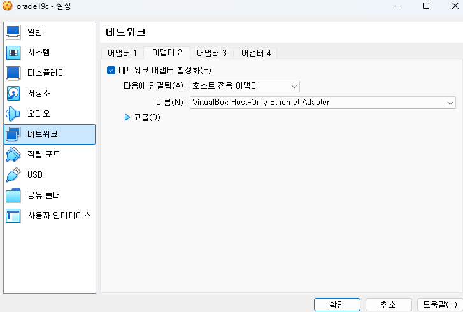
Task: Open the 어댑터 4 tab
Action: pos(256,53)
